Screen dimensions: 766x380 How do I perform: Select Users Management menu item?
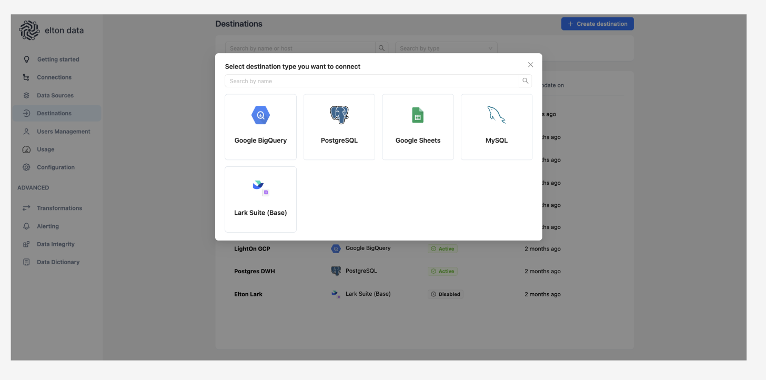point(64,132)
